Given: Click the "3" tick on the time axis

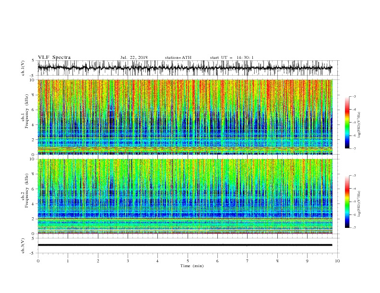Looking at the screenshot, I should [128, 261].
